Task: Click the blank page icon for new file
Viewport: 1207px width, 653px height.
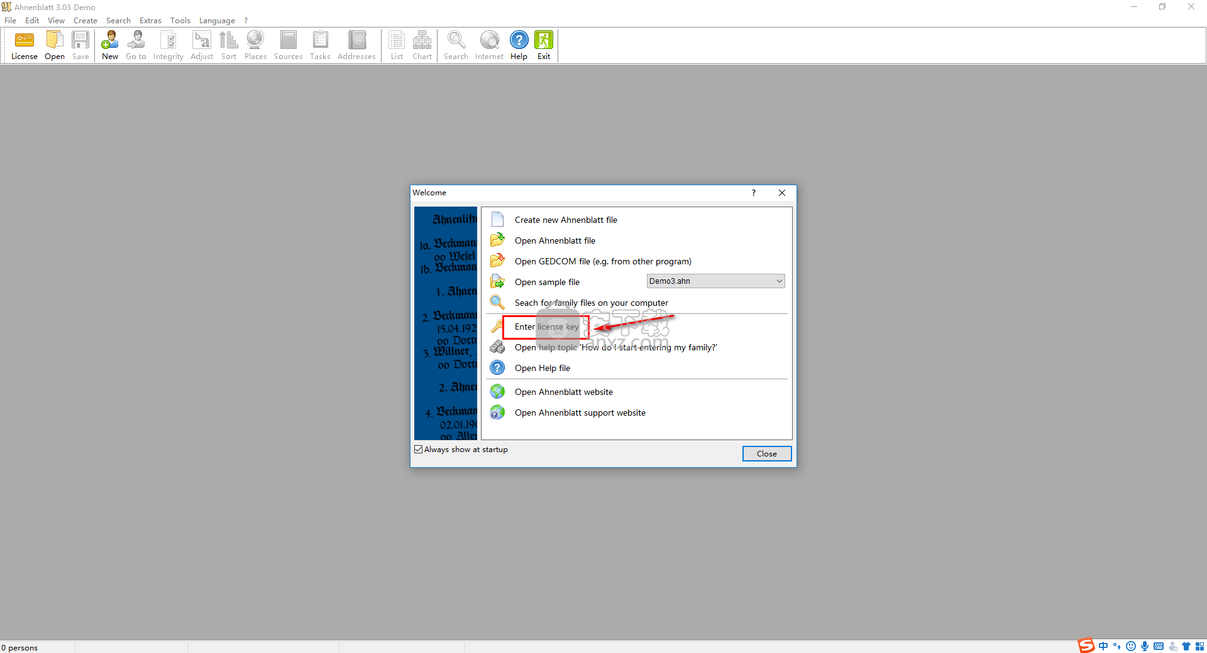Action: pos(497,219)
